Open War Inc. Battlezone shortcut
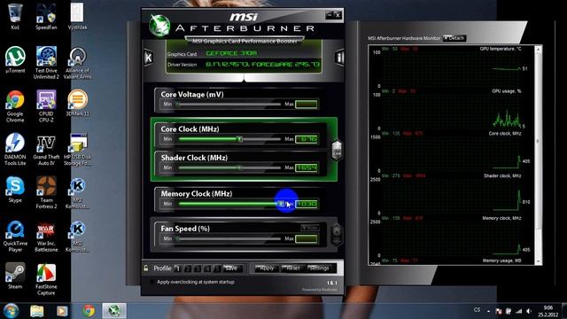 click(46, 237)
